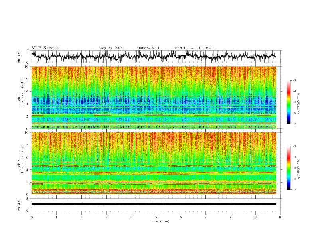Click the "-3" label on the ch.1 color bar
Viewport: 316px width, 244px height.
(294, 80)
